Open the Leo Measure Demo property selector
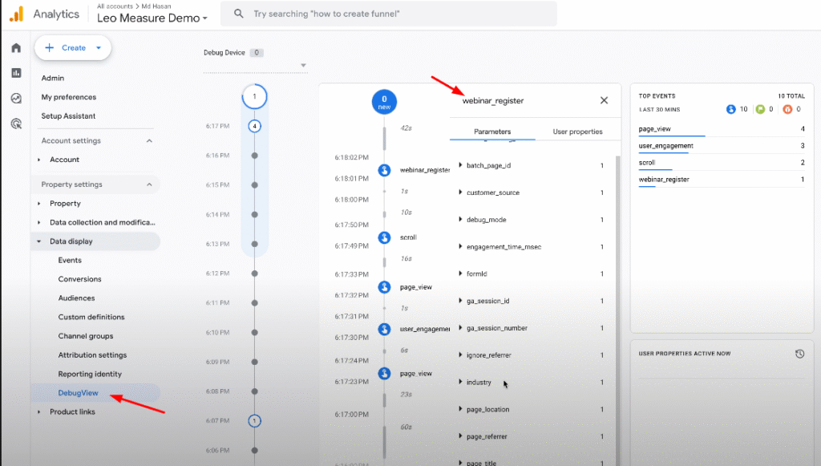Image resolution: width=821 pixels, height=466 pixels. tap(152, 18)
